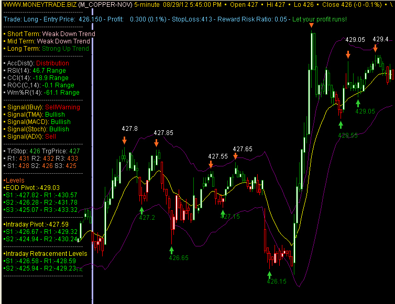This screenshot has height=304, width=395.
Task: Click 'Mid Term: Weak Down Trend'
Action: pos(47,41)
